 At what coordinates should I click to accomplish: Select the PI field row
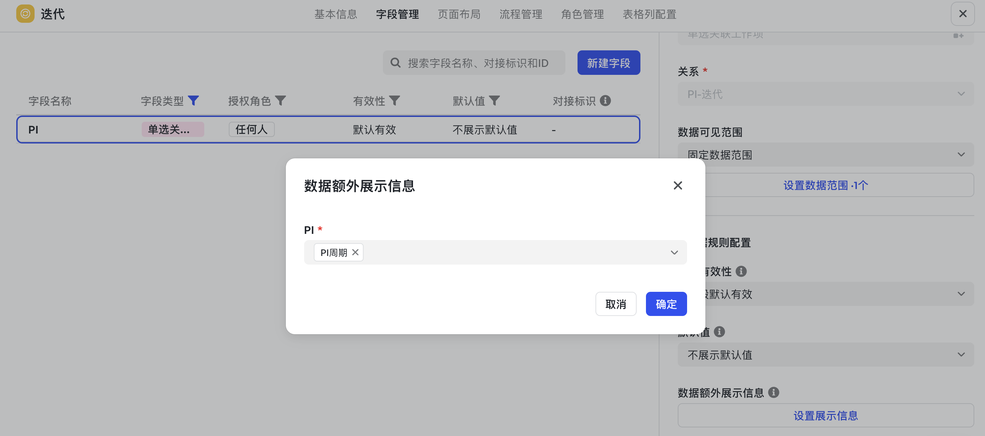pos(328,129)
